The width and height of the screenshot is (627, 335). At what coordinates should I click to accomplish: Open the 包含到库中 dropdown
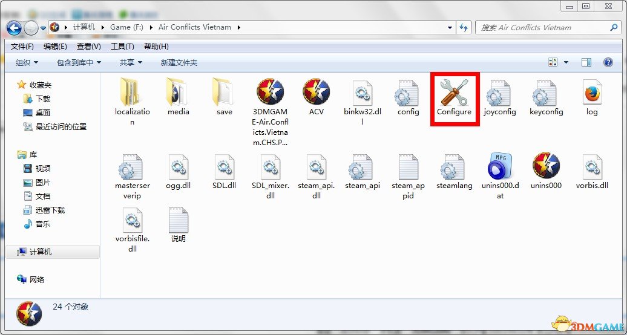[x=79, y=63]
